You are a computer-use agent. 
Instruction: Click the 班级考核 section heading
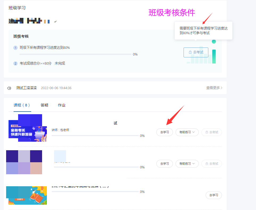(x=21, y=37)
